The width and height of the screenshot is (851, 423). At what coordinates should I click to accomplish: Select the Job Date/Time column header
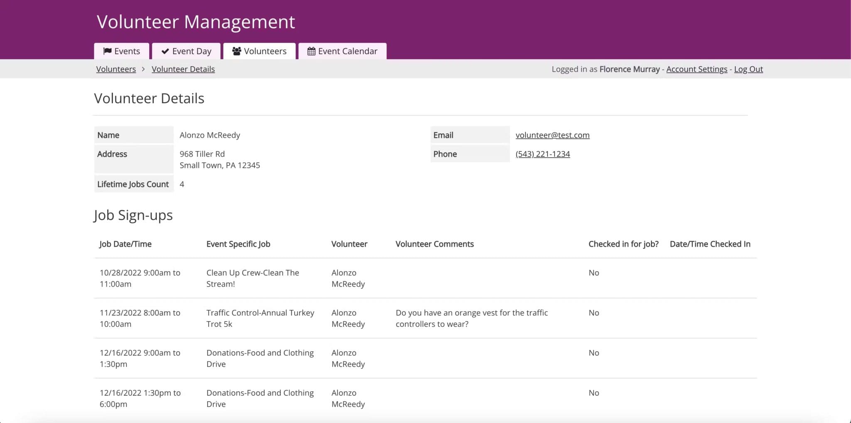point(125,244)
